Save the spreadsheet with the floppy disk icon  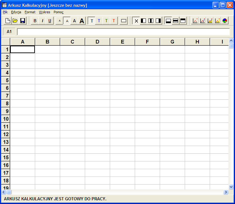pyautogui.click(x=23, y=21)
